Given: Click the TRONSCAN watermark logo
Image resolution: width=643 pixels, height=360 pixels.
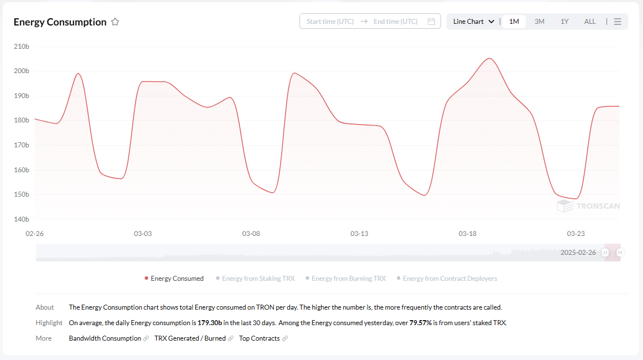Looking at the screenshot, I should 588,206.
